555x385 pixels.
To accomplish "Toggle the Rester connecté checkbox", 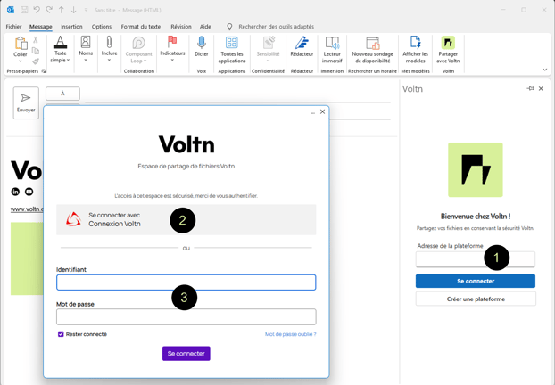I will [61, 334].
